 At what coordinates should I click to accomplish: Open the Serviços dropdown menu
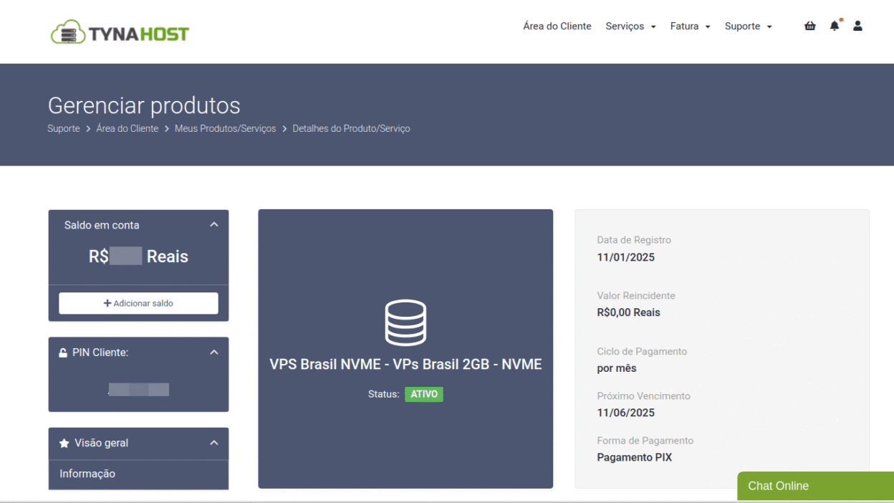pos(630,26)
